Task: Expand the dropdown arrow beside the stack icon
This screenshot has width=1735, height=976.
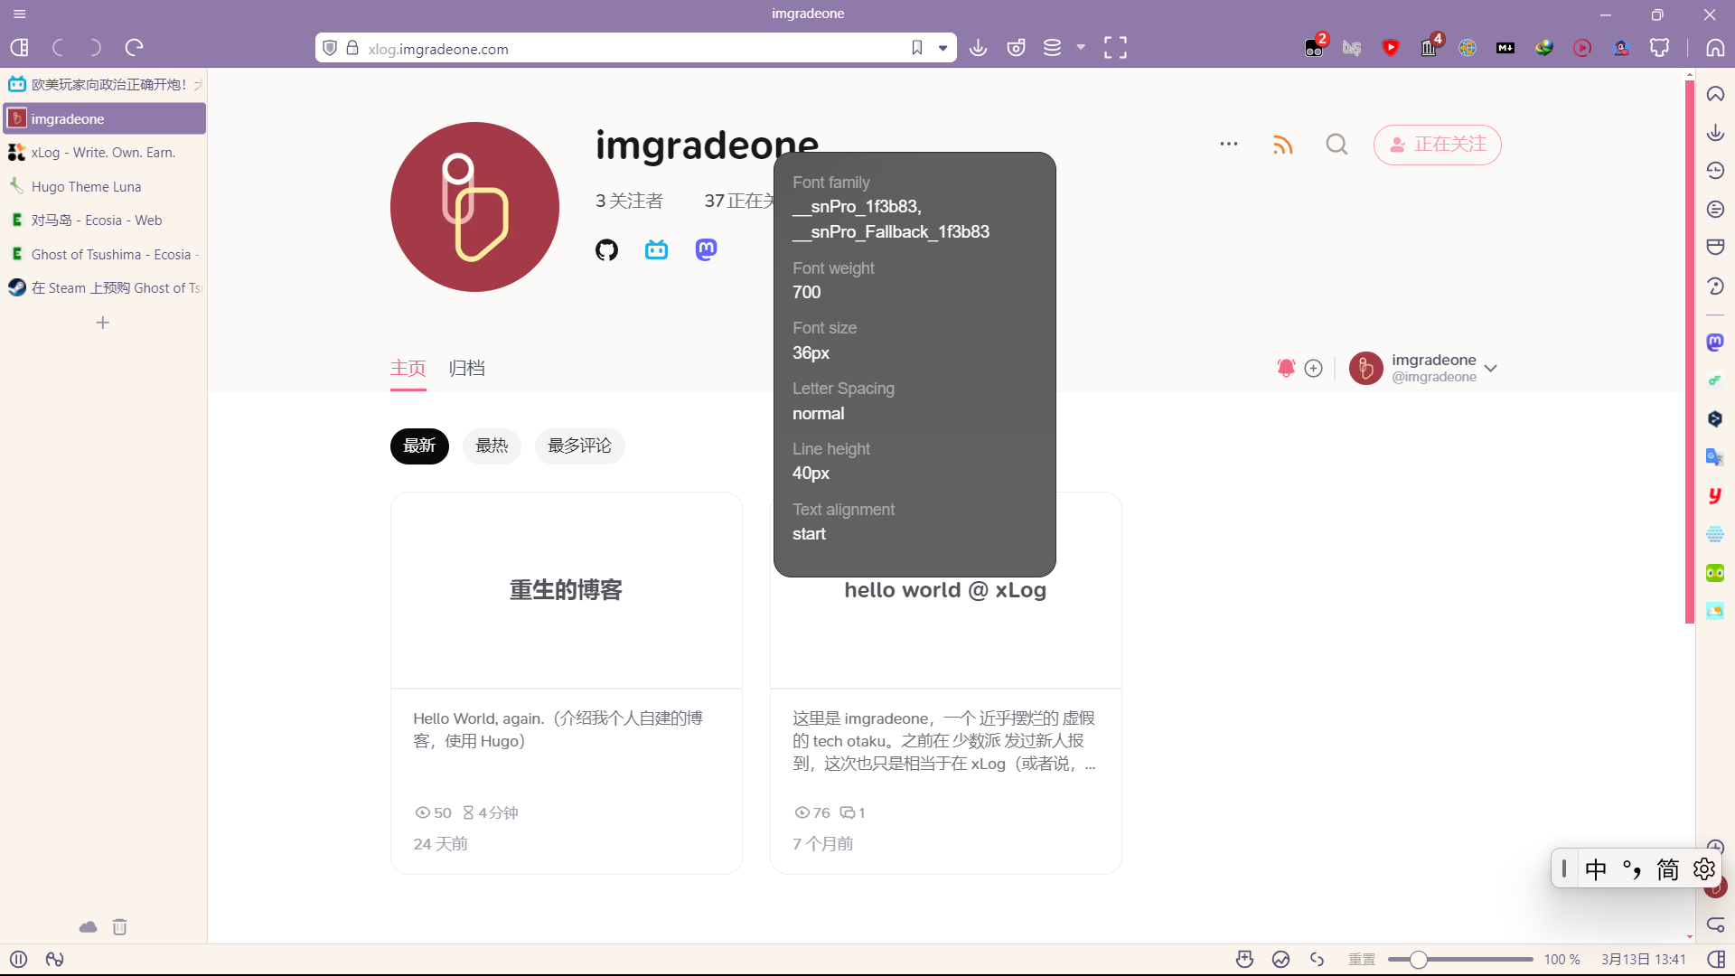Action: [x=1081, y=47]
